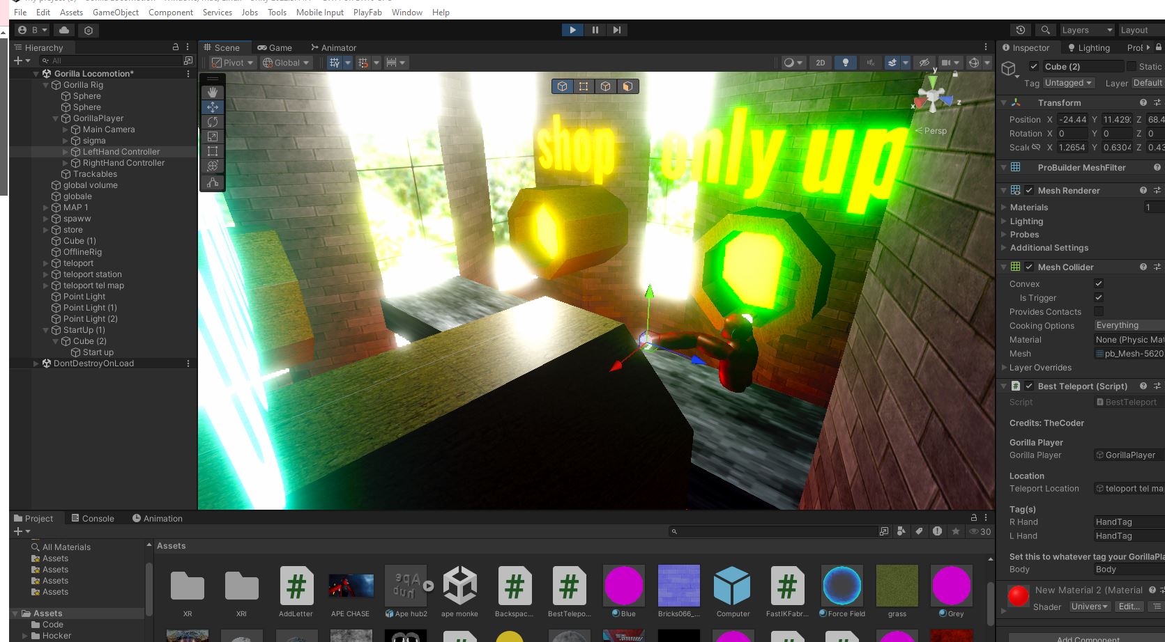Image resolution: width=1165 pixels, height=642 pixels.
Task: Toggle Cube (2) active checkbox
Action: tap(1034, 66)
